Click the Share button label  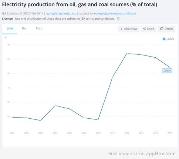pos(151,29)
